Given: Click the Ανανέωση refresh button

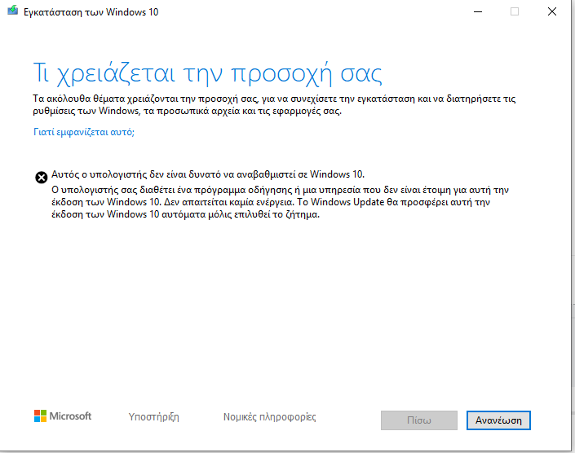Looking at the screenshot, I should (x=498, y=420).
